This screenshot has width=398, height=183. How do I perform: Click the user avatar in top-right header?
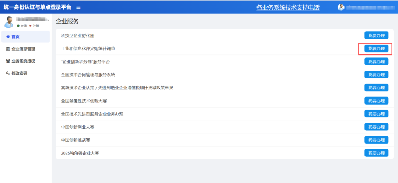341,7
